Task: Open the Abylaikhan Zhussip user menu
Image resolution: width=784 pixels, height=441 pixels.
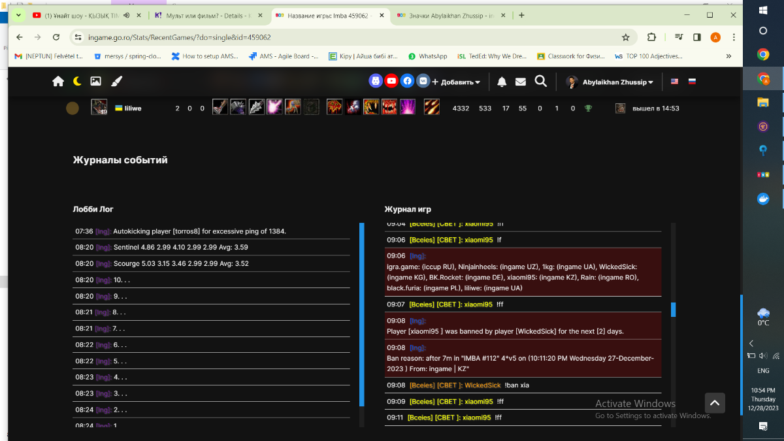Action: tap(610, 82)
